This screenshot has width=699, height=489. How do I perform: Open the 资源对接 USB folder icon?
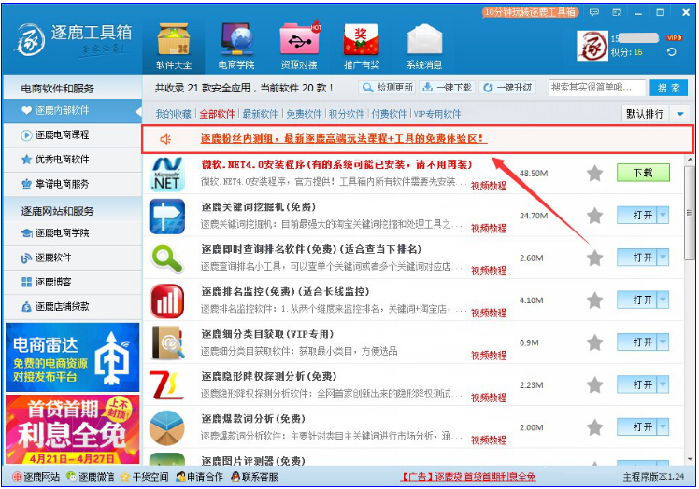coord(299,46)
